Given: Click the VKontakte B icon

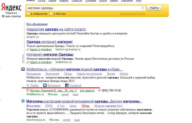Looking at the screenshot, I should tap(45, 85).
